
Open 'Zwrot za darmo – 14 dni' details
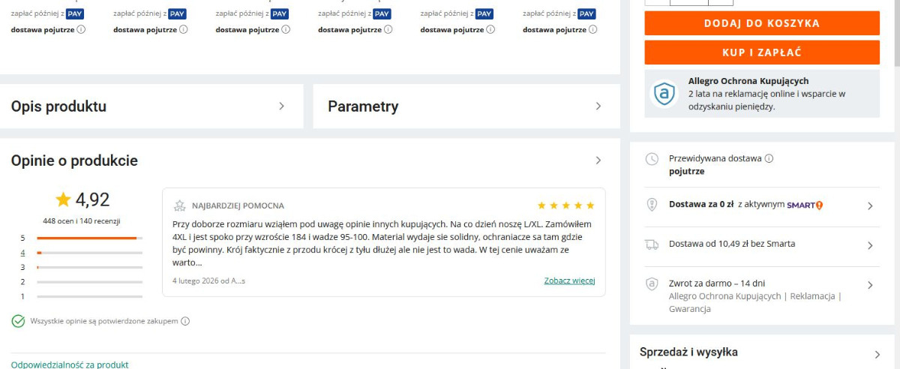870,285
